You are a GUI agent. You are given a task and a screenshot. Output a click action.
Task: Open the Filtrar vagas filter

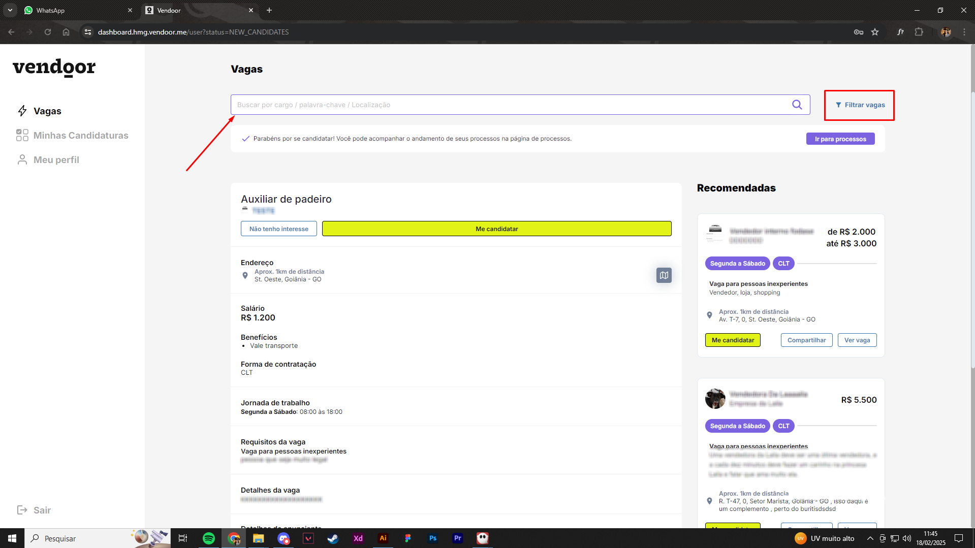pos(860,105)
